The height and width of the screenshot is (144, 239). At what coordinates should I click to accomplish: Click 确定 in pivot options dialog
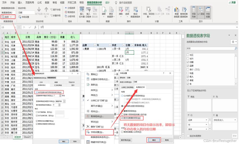point(64,141)
